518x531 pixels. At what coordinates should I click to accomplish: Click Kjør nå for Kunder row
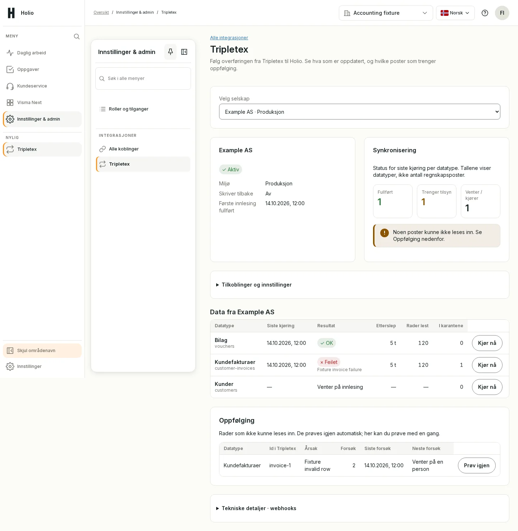pos(487,387)
